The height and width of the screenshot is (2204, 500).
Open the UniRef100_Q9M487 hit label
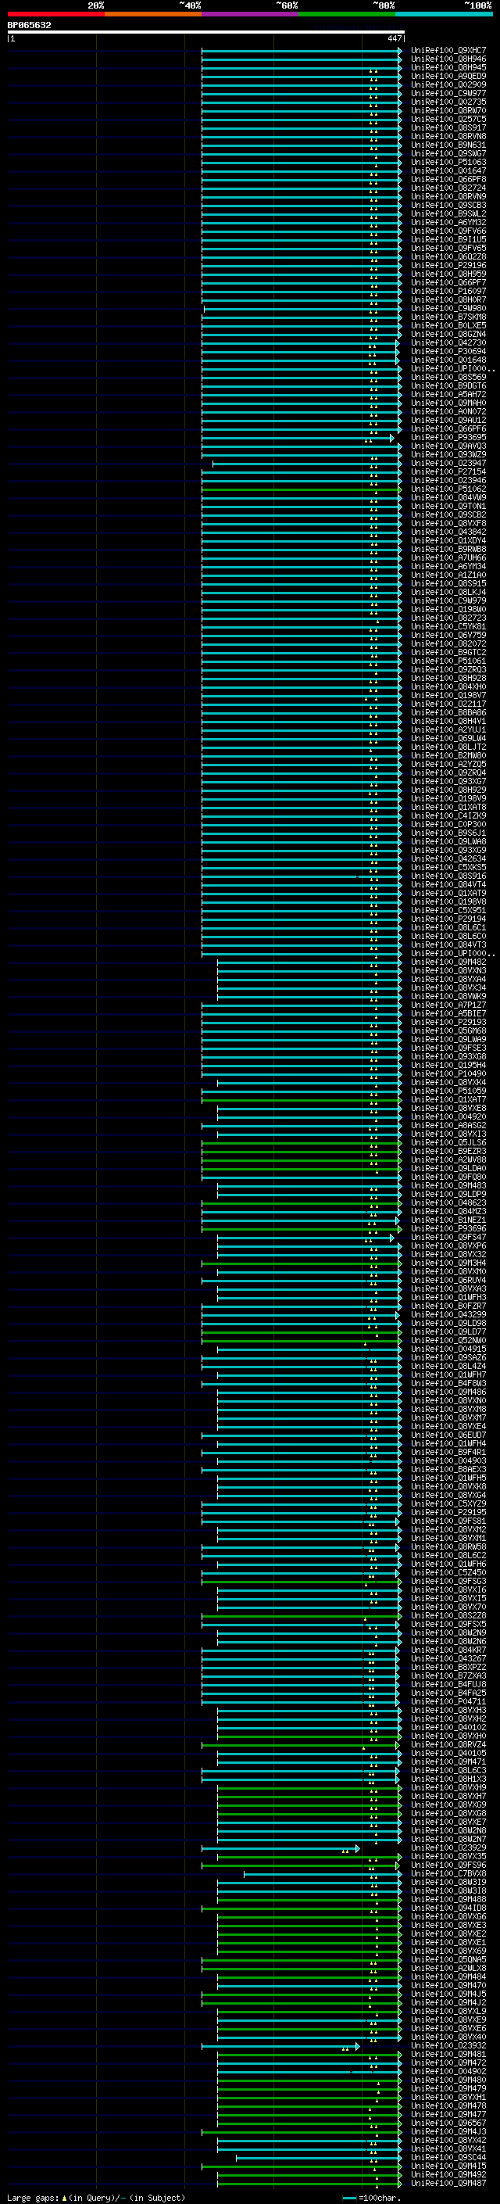pyautogui.click(x=448, y=2184)
